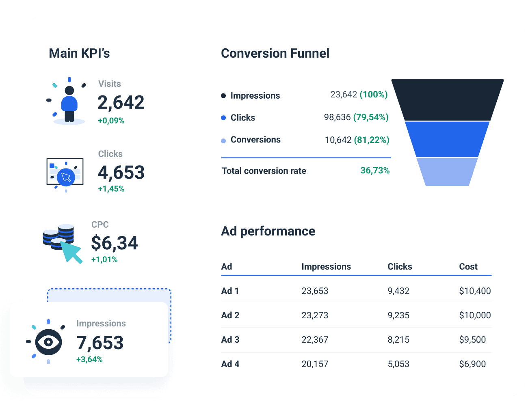Click the Conversions legend dot
This screenshot has height=406, width=528.
coord(223,140)
